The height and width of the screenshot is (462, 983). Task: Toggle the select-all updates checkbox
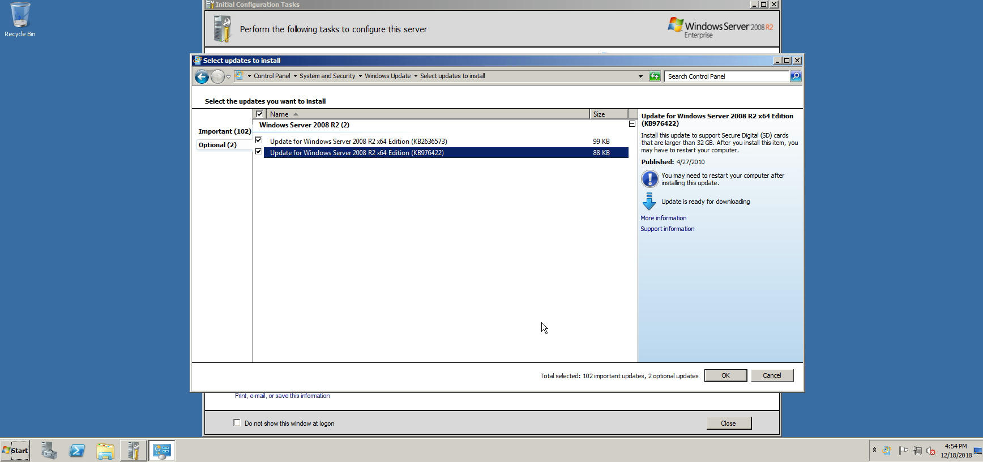[259, 114]
